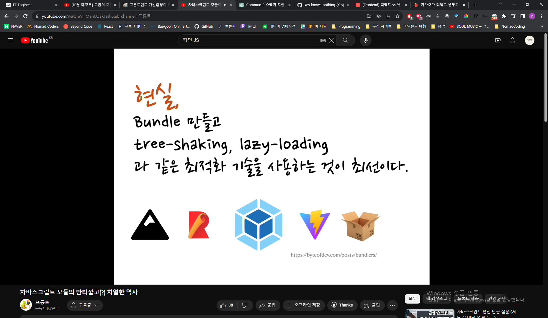548x318 pixels.
Task: Dislike the video with thumbs down
Action: click(245, 305)
